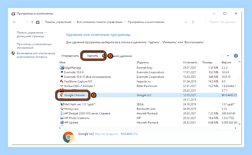Expand the view options dropdown arrow
Screen dimensions: 252x155
[228, 56]
